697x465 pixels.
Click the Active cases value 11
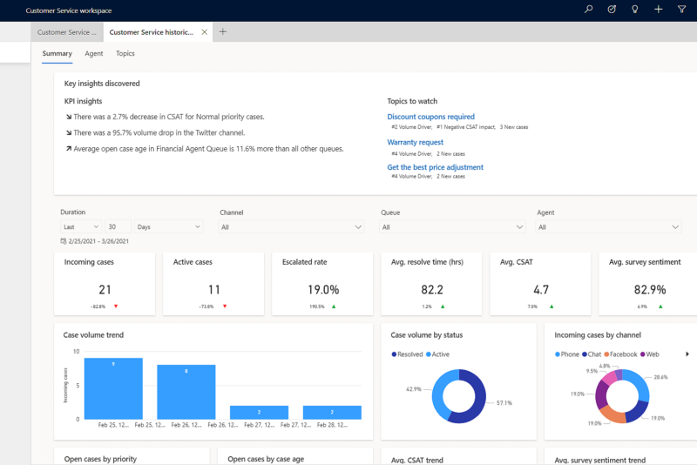coord(213,290)
